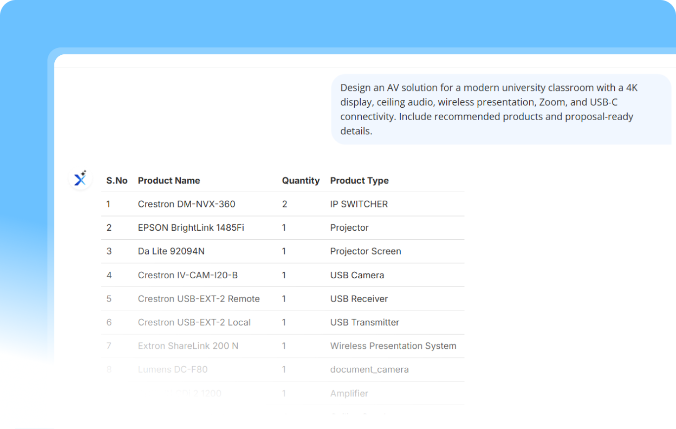Click serial number 5 in the USB-EXT-2 Remote row

109,299
